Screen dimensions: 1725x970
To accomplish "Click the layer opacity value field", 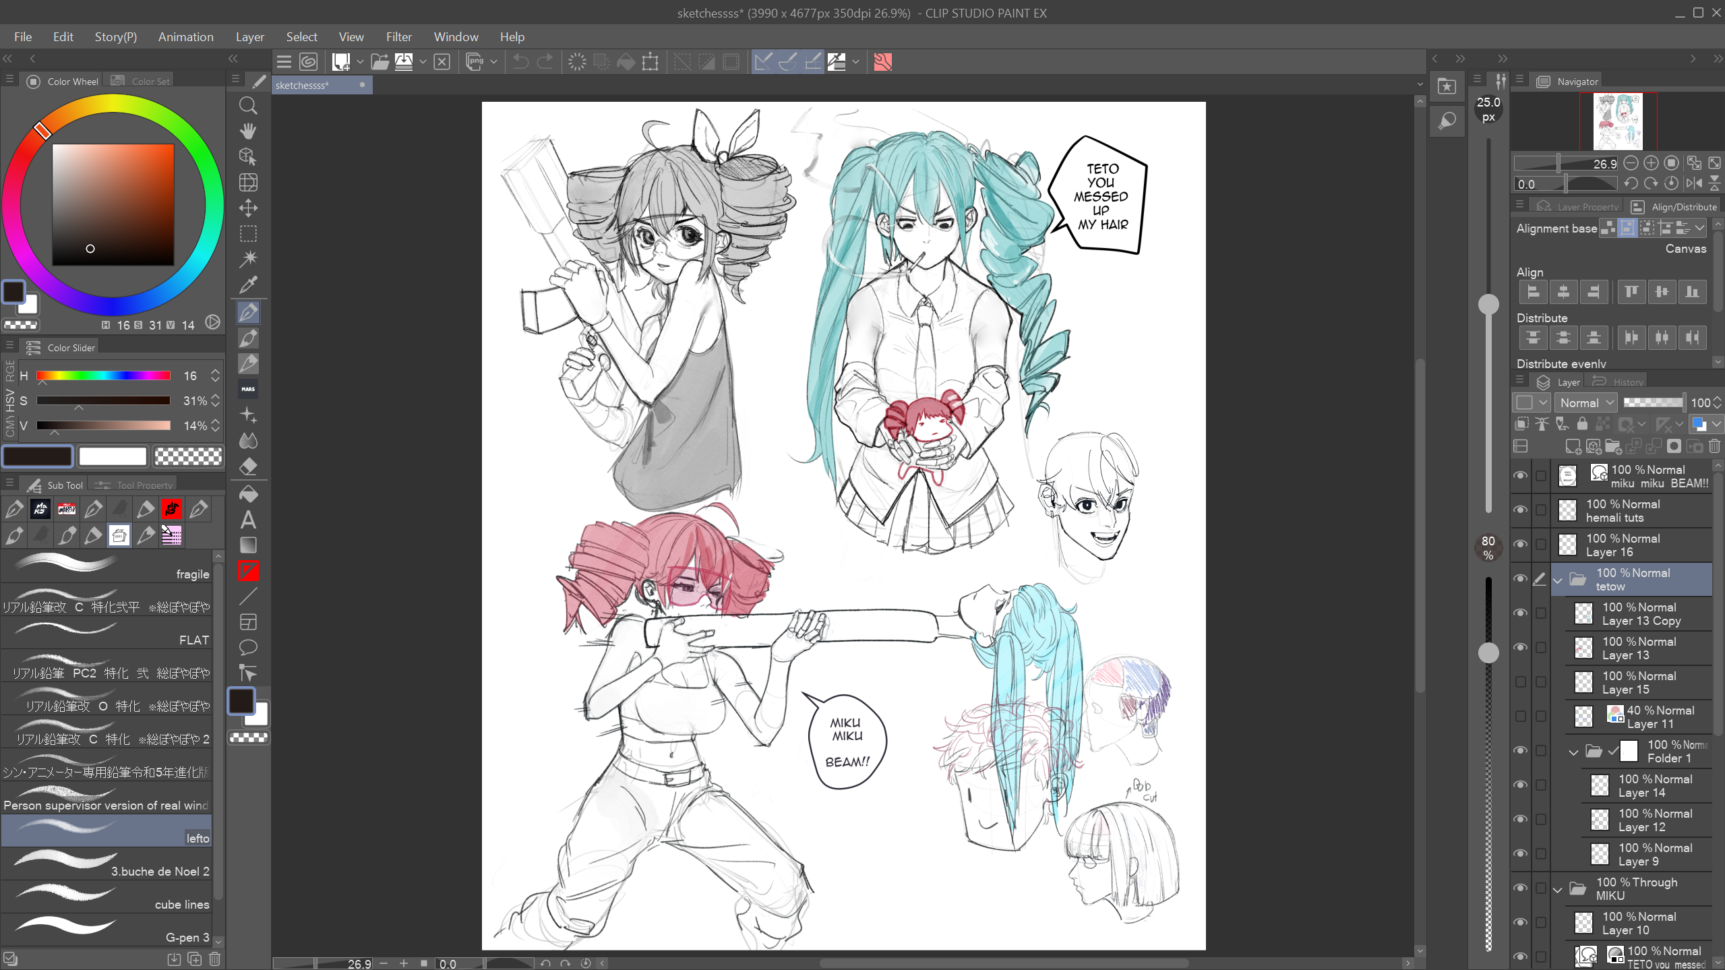I will pos(1701,402).
